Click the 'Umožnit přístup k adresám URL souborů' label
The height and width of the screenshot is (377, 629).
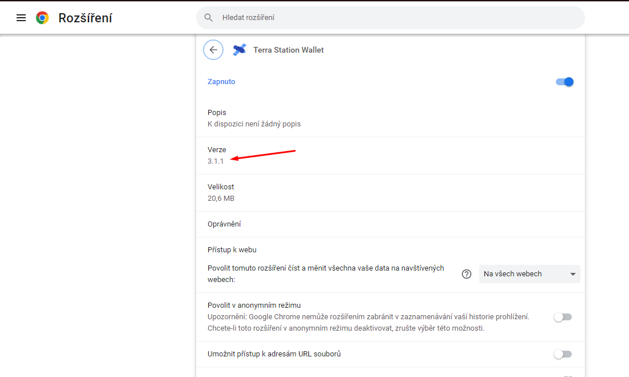274,354
